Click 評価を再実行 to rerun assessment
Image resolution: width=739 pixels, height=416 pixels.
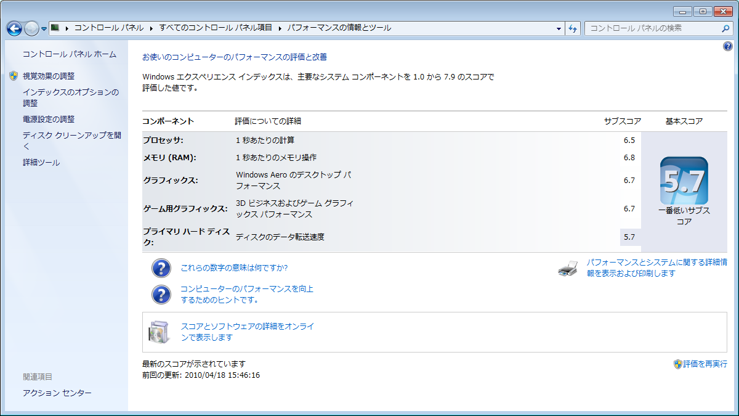(x=705, y=364)
